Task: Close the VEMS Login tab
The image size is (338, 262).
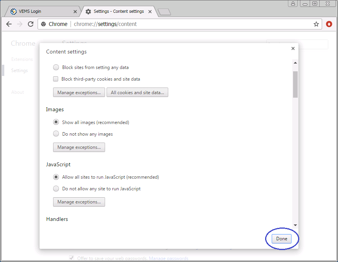Action: [x=75, y=12]
